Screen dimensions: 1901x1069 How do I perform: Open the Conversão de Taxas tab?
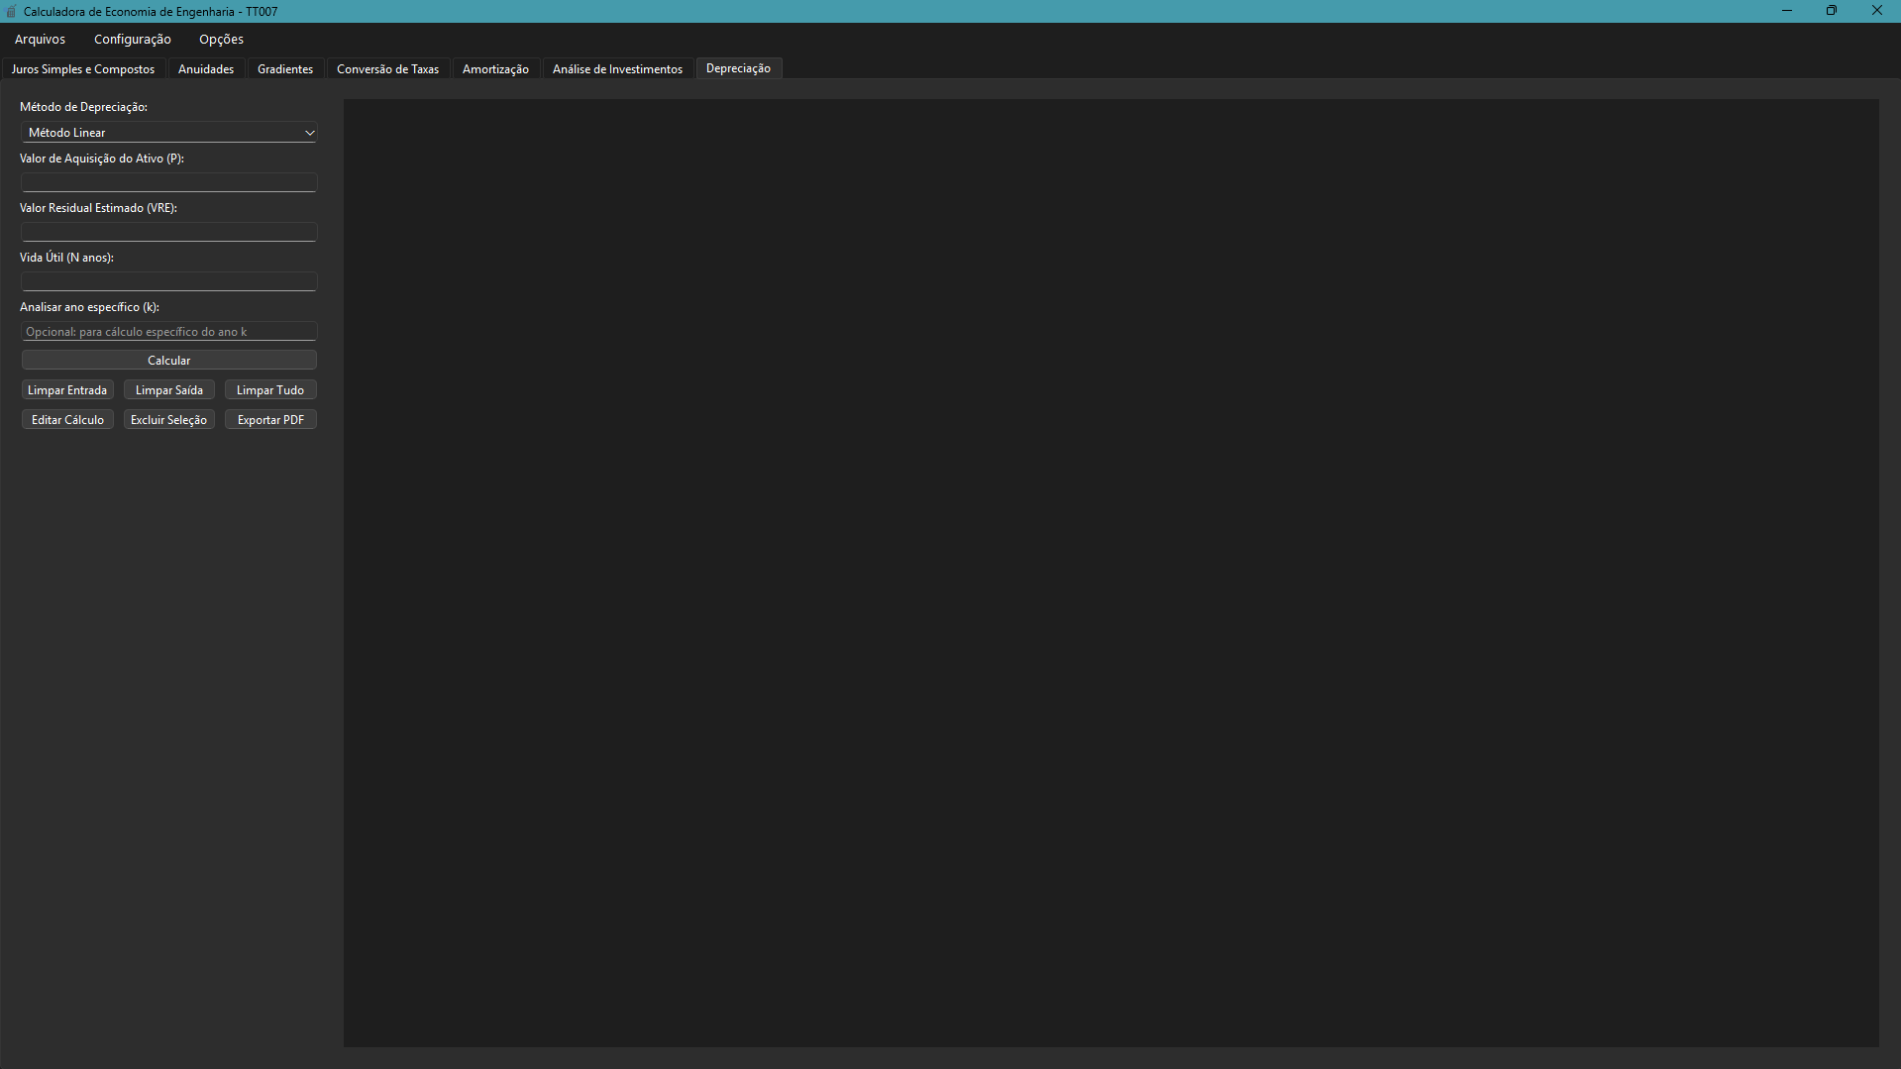(387, 69)
